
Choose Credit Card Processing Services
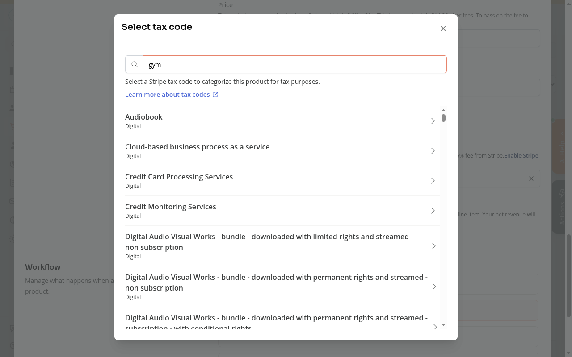(x=282, y=181)
